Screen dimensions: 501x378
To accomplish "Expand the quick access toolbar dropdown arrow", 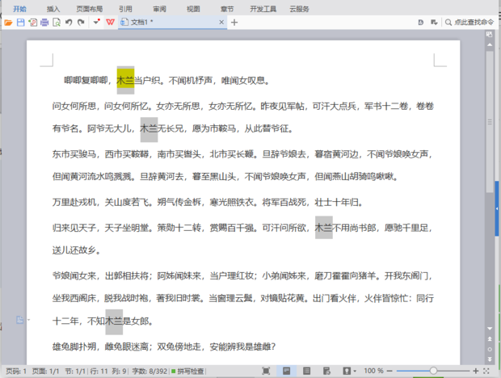I will (x=96, y=22).
